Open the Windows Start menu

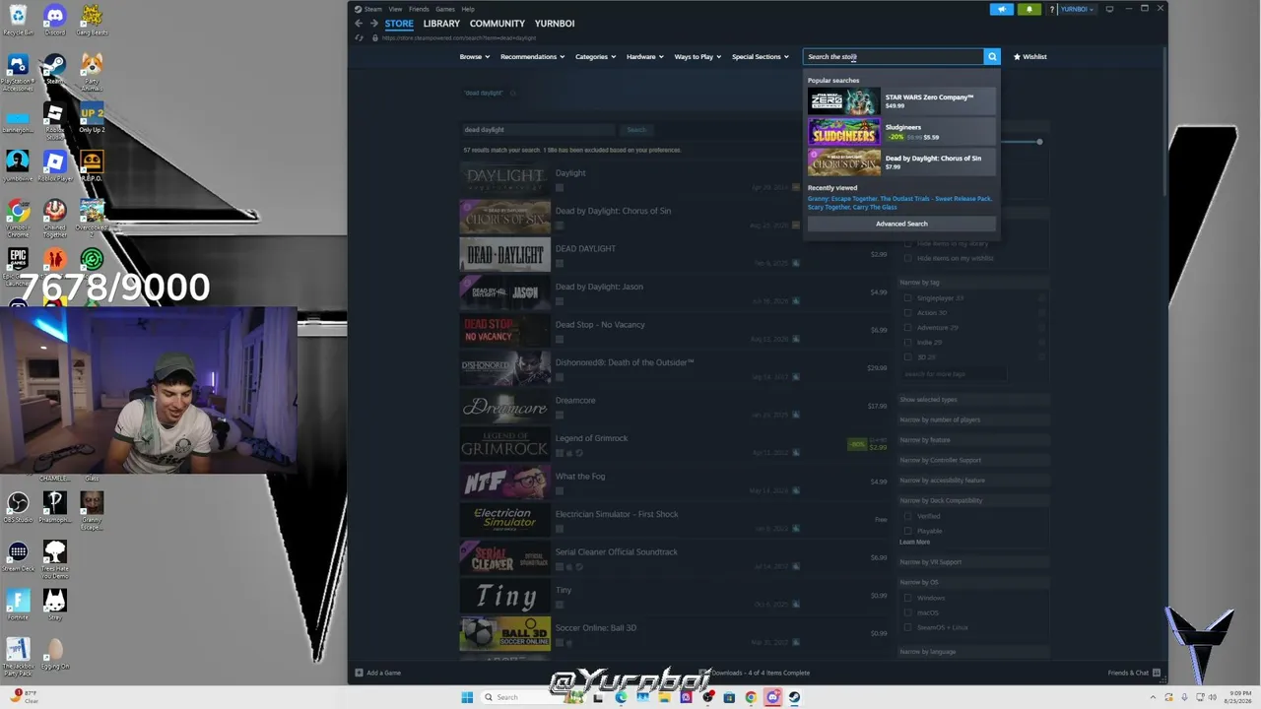[467, 697]
